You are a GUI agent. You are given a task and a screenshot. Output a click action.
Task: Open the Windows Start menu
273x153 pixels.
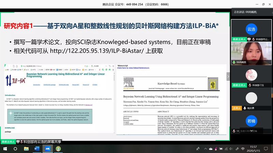coord(5,149)
